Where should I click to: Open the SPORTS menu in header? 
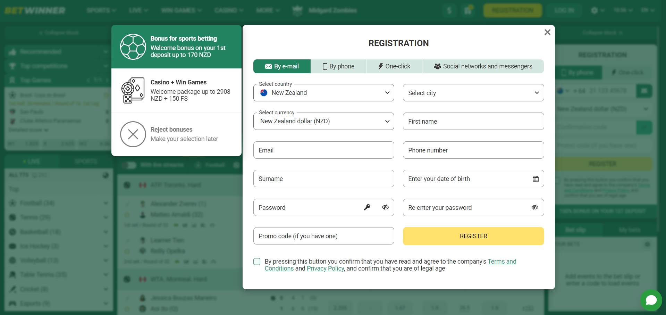click(x=101, y=10)
